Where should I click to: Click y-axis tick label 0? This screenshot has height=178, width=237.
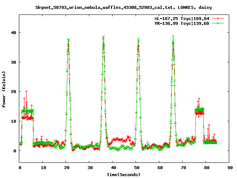click(x=15, y=151)
